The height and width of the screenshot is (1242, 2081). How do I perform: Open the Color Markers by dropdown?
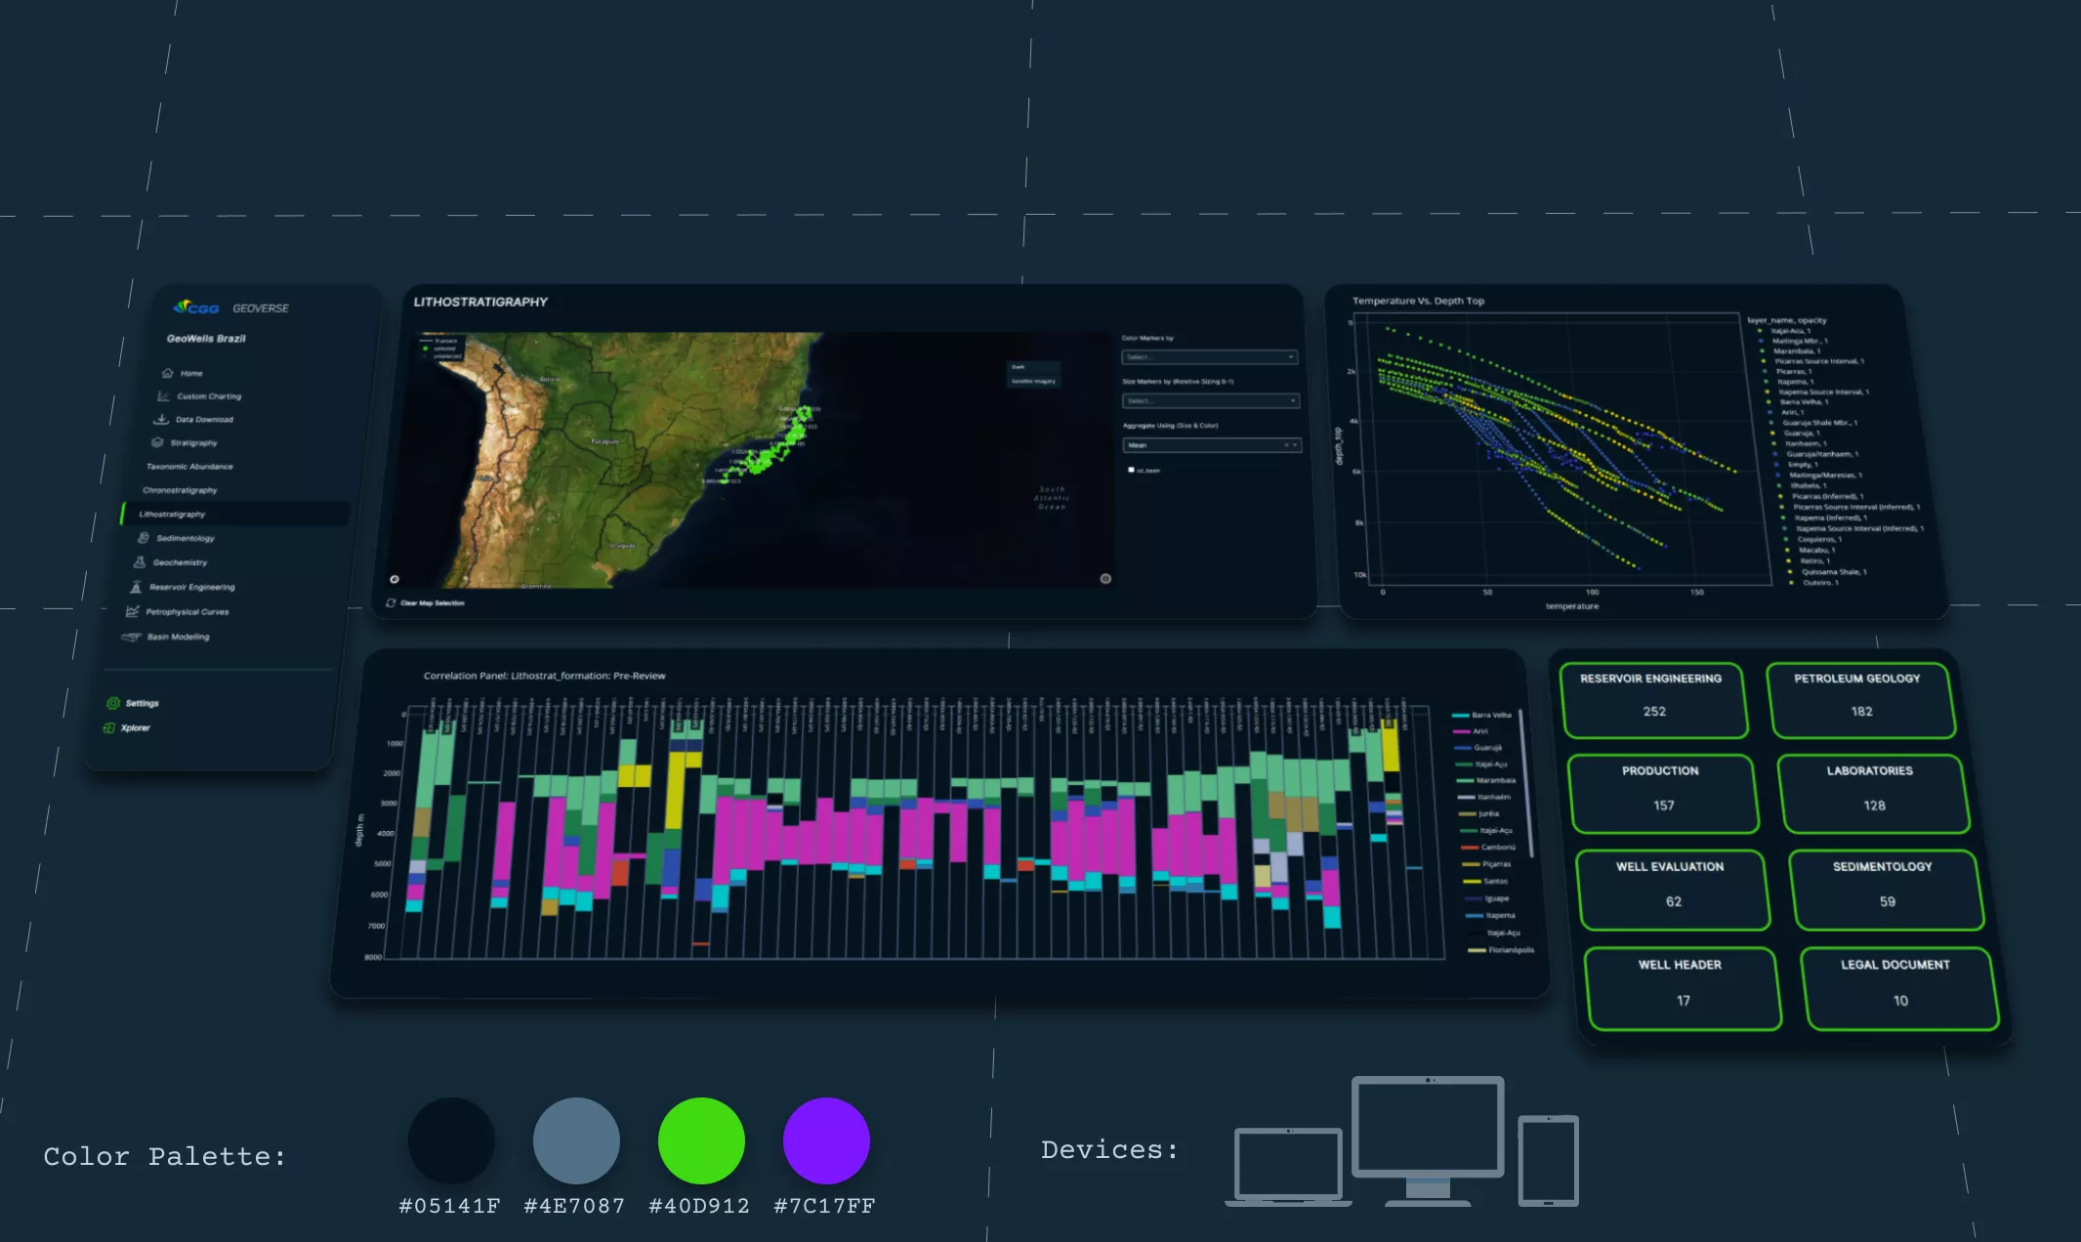click(x=1209, y=357)
